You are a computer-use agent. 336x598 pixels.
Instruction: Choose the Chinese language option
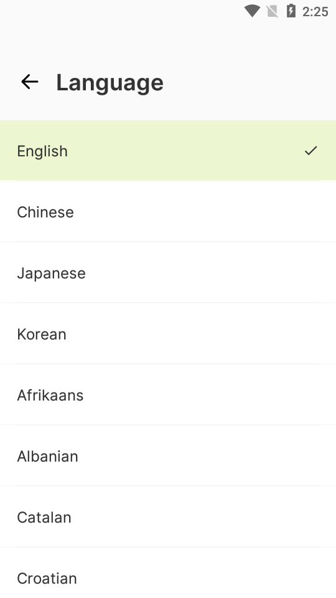click(168, 211)
